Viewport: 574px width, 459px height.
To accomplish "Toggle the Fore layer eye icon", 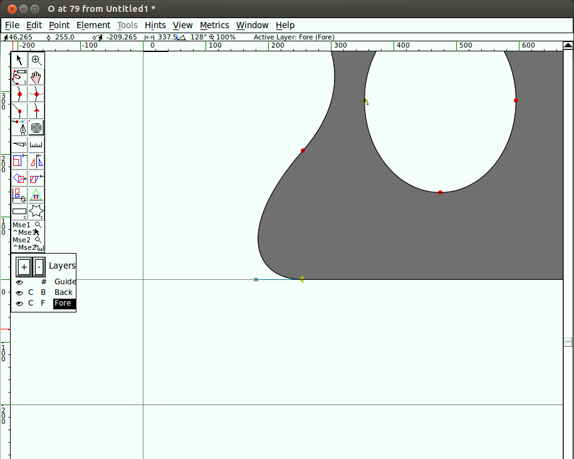I will pyautogui.click(x=19, y=304).
